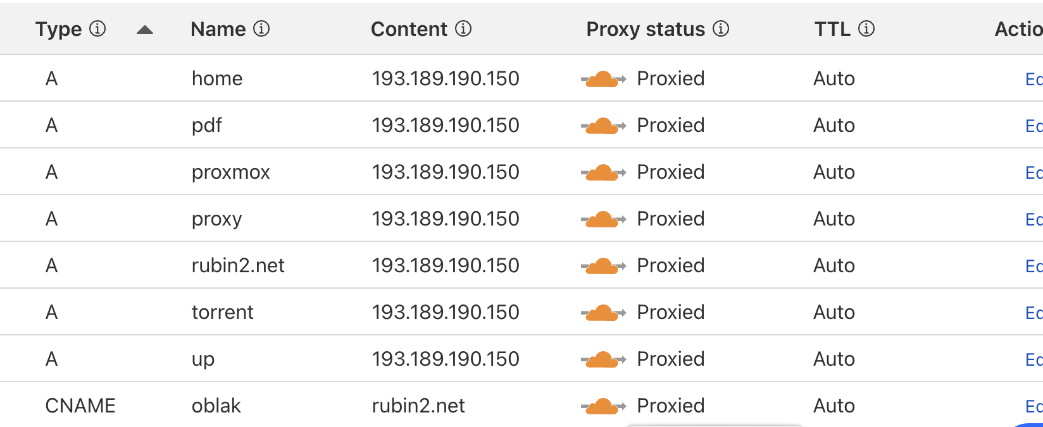Click the Proxied label on the up row

tap(671, 359)
